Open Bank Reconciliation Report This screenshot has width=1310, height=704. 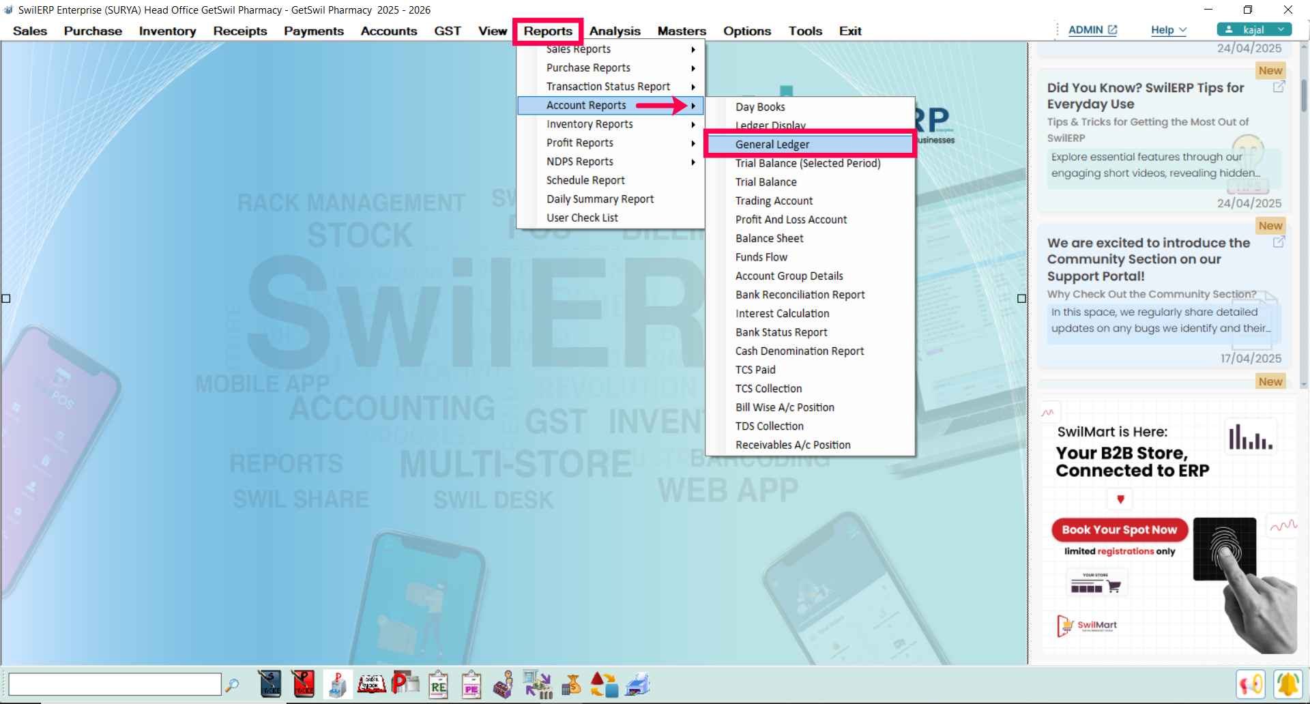coord(800,295)
